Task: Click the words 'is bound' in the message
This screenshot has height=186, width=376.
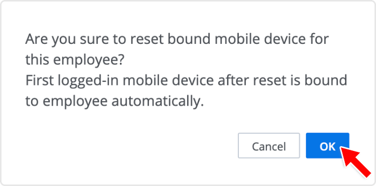Action: pyautogui.click(x=321, y=80)
